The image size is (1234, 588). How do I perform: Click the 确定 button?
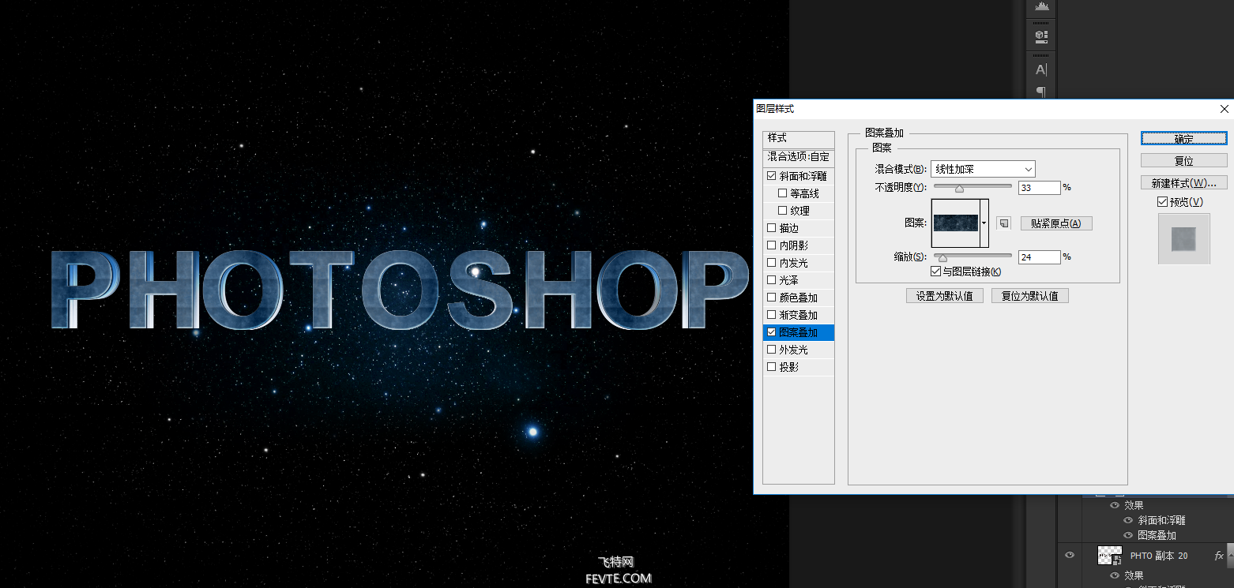coord(1183,139)
